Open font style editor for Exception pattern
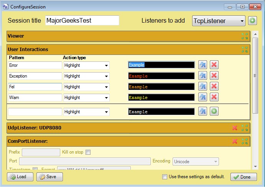The width and height of the screenshot is (265, 187). (202, 76)
